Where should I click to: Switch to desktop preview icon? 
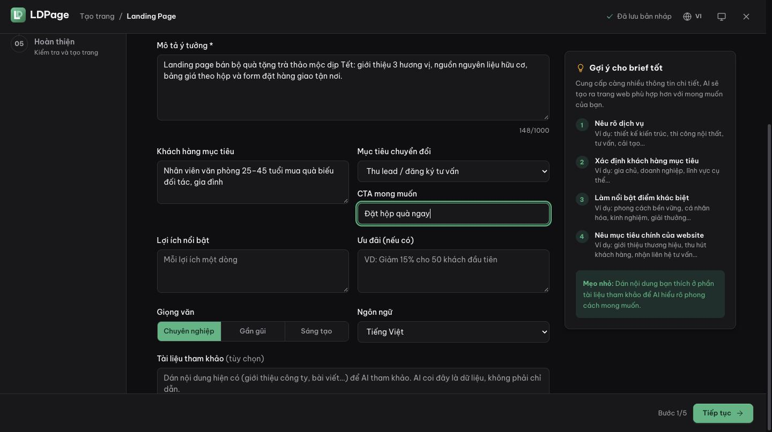(x=722, y=17)
